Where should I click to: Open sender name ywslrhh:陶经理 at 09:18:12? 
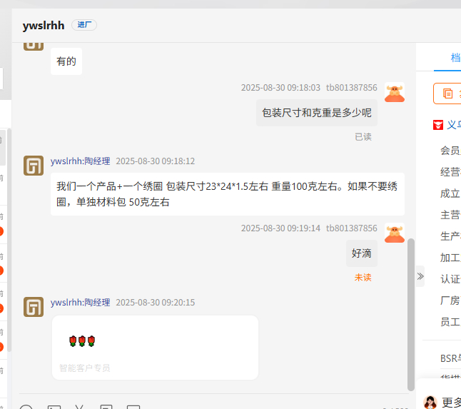pos(80,161)
